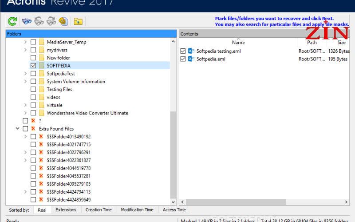Click the Wondershare Video Converter Ultimate folder icon
355x222 pixels.
click(x=41, y=113)
